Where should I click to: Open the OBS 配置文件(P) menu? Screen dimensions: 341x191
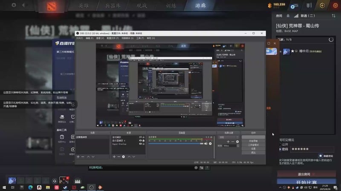[113, 38]
